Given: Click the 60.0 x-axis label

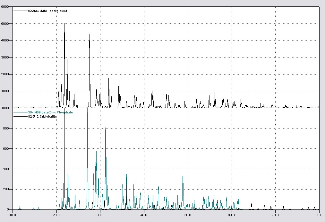Looking at the screenshot, I should tap(231, 215).
